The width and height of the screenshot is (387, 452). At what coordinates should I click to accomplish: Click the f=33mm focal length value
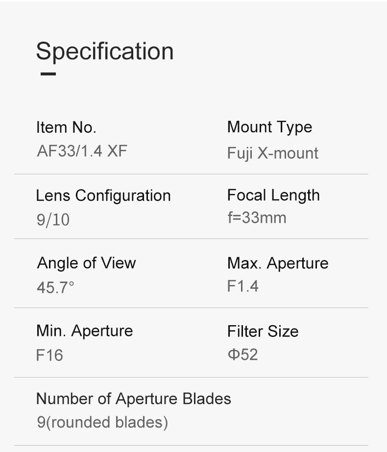tap(257, 217)
